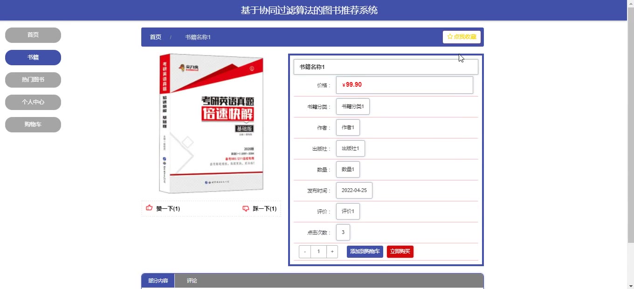The width and height of the screenshot is (634, 289).
Task: Click the quantity input field showing 1
Action: click(319, 252)
